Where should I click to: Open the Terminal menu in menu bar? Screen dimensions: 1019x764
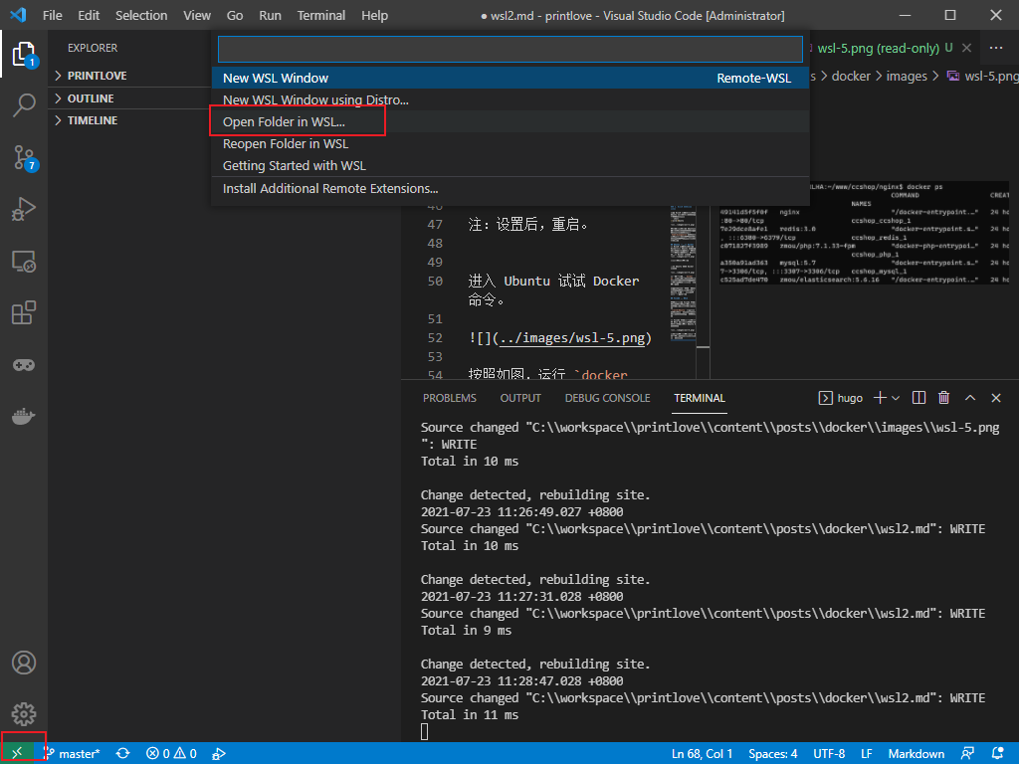(321, 16)
